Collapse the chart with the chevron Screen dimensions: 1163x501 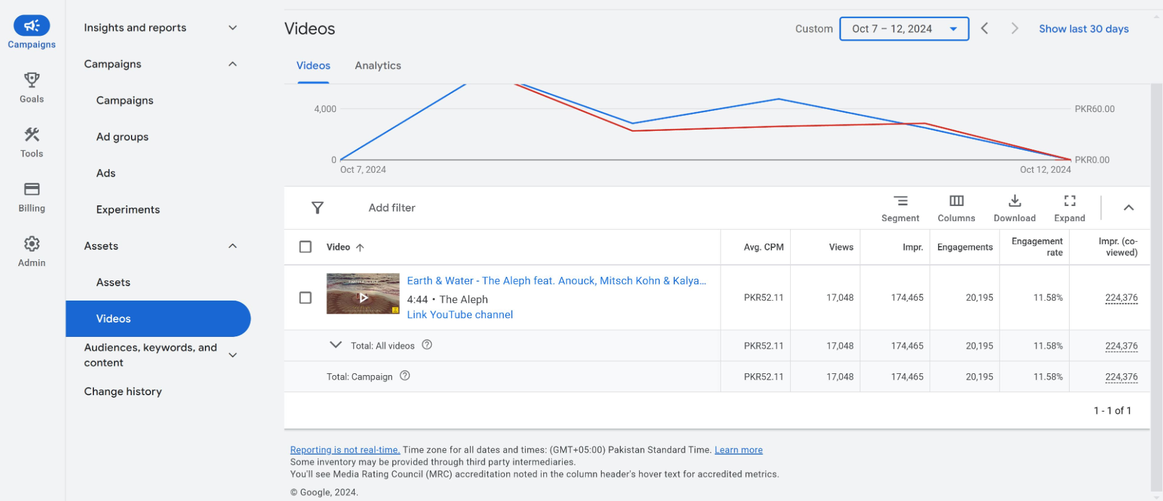(1129, 208)
